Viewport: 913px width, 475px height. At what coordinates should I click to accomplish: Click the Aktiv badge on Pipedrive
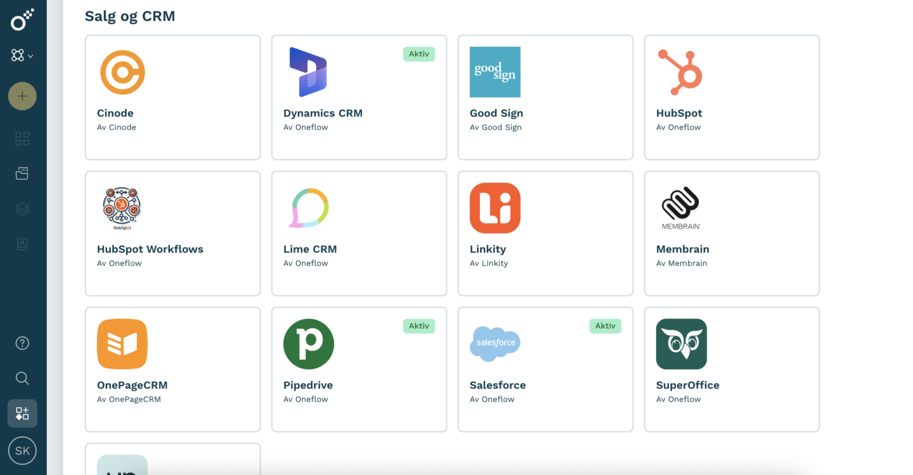419,326
